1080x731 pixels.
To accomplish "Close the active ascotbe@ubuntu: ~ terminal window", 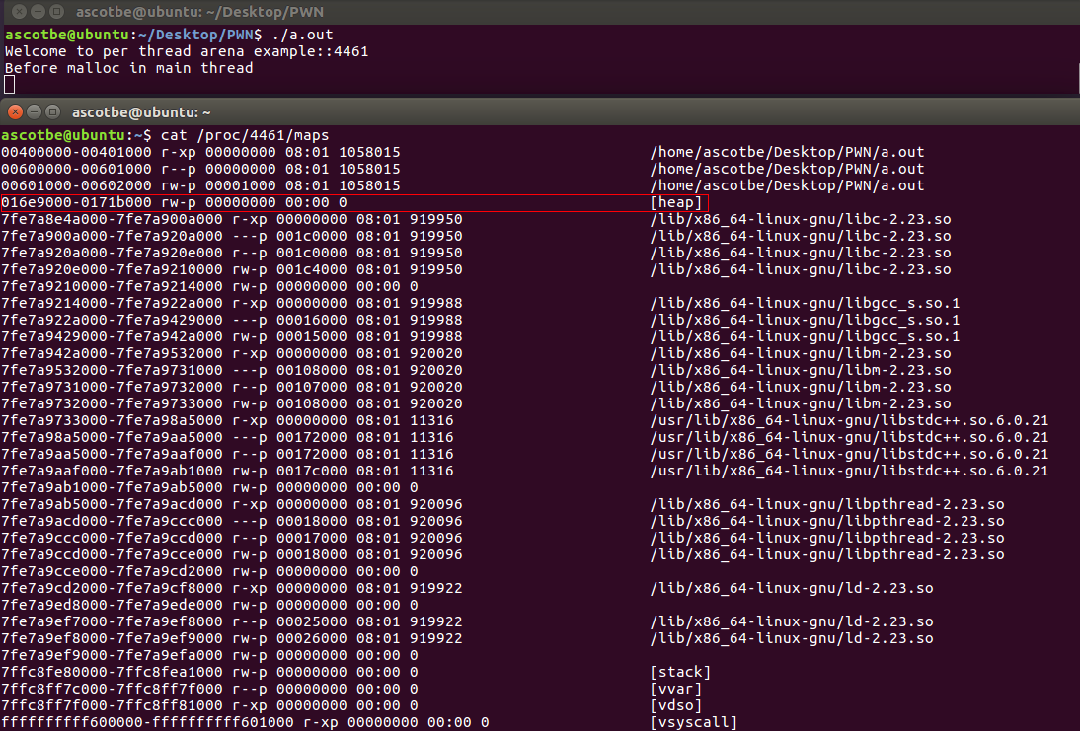I will pyautogui.click(x=15, y=112).
